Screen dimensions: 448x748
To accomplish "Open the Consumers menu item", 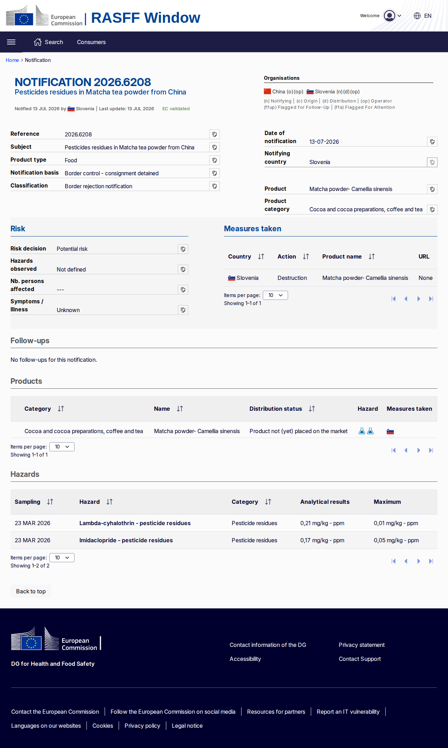I will pyautogui.click(x=91, y=42).
